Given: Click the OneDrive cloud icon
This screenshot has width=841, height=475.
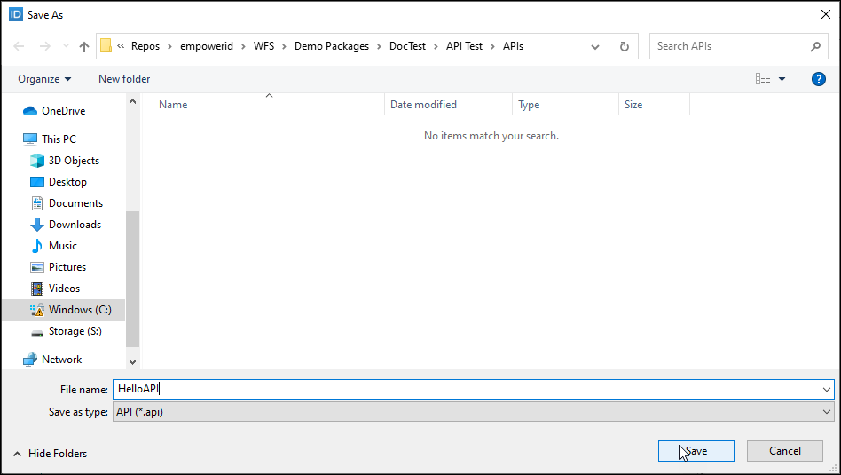Looking at the screenshot, I should tap(30, 111).
